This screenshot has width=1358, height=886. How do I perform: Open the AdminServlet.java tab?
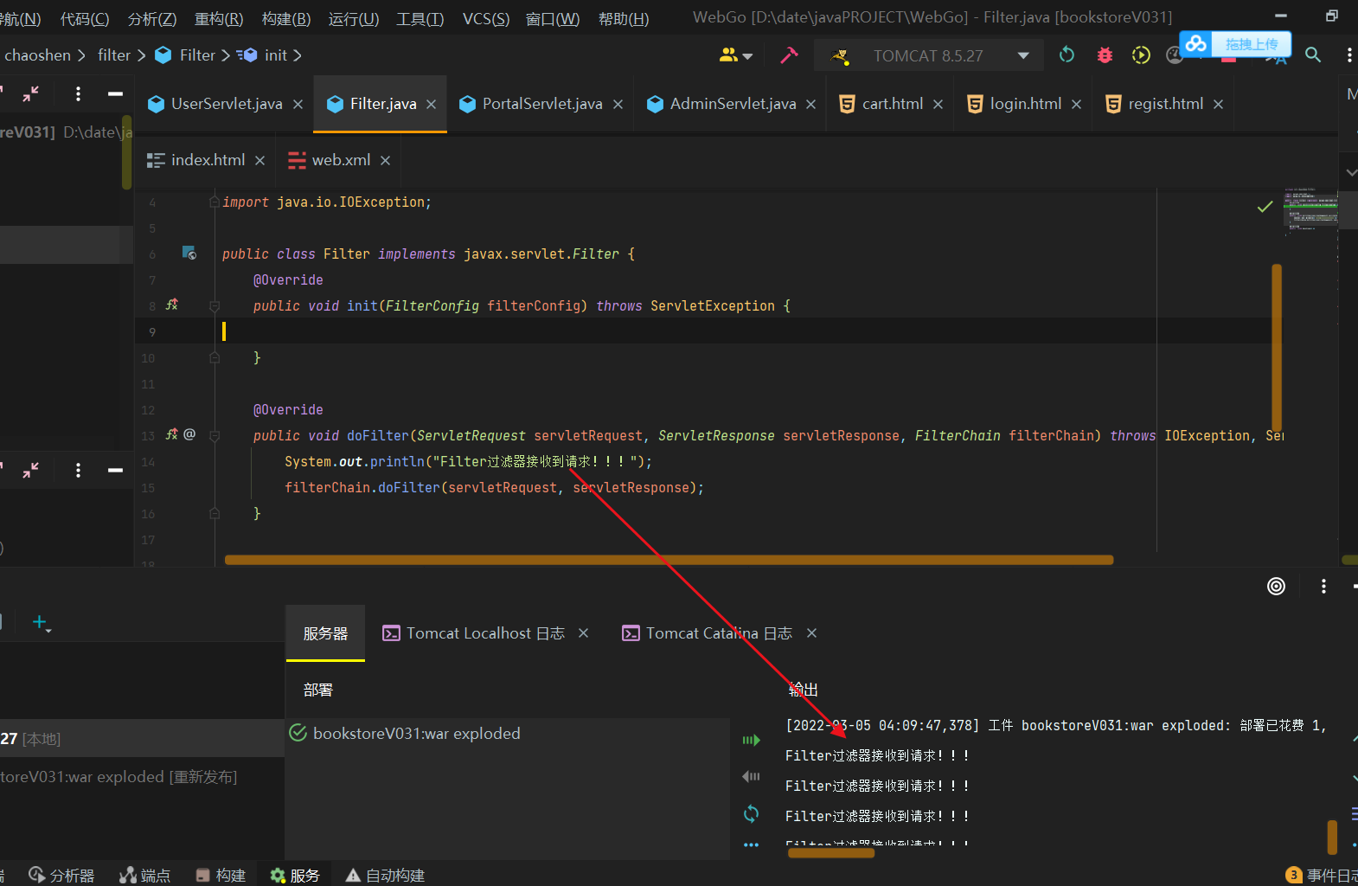click(x=721, y=104)
